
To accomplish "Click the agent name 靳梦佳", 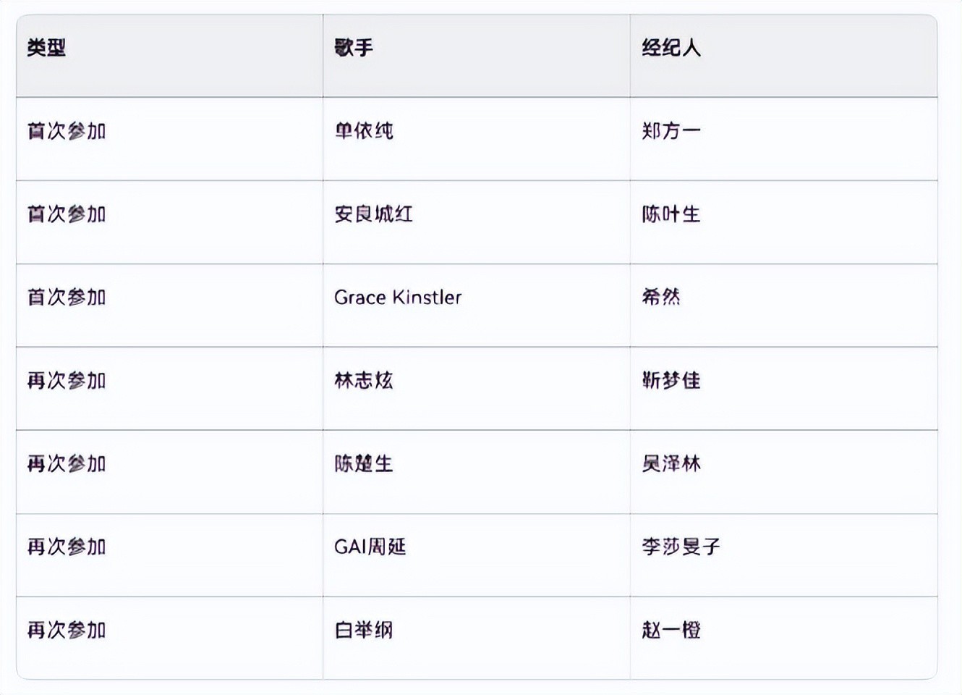I will pos(671,381).
